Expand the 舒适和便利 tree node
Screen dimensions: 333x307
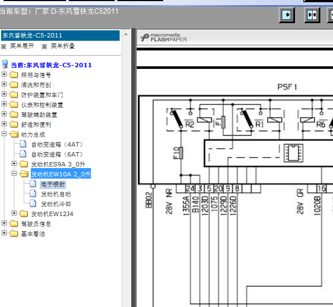tap(4, 123)
